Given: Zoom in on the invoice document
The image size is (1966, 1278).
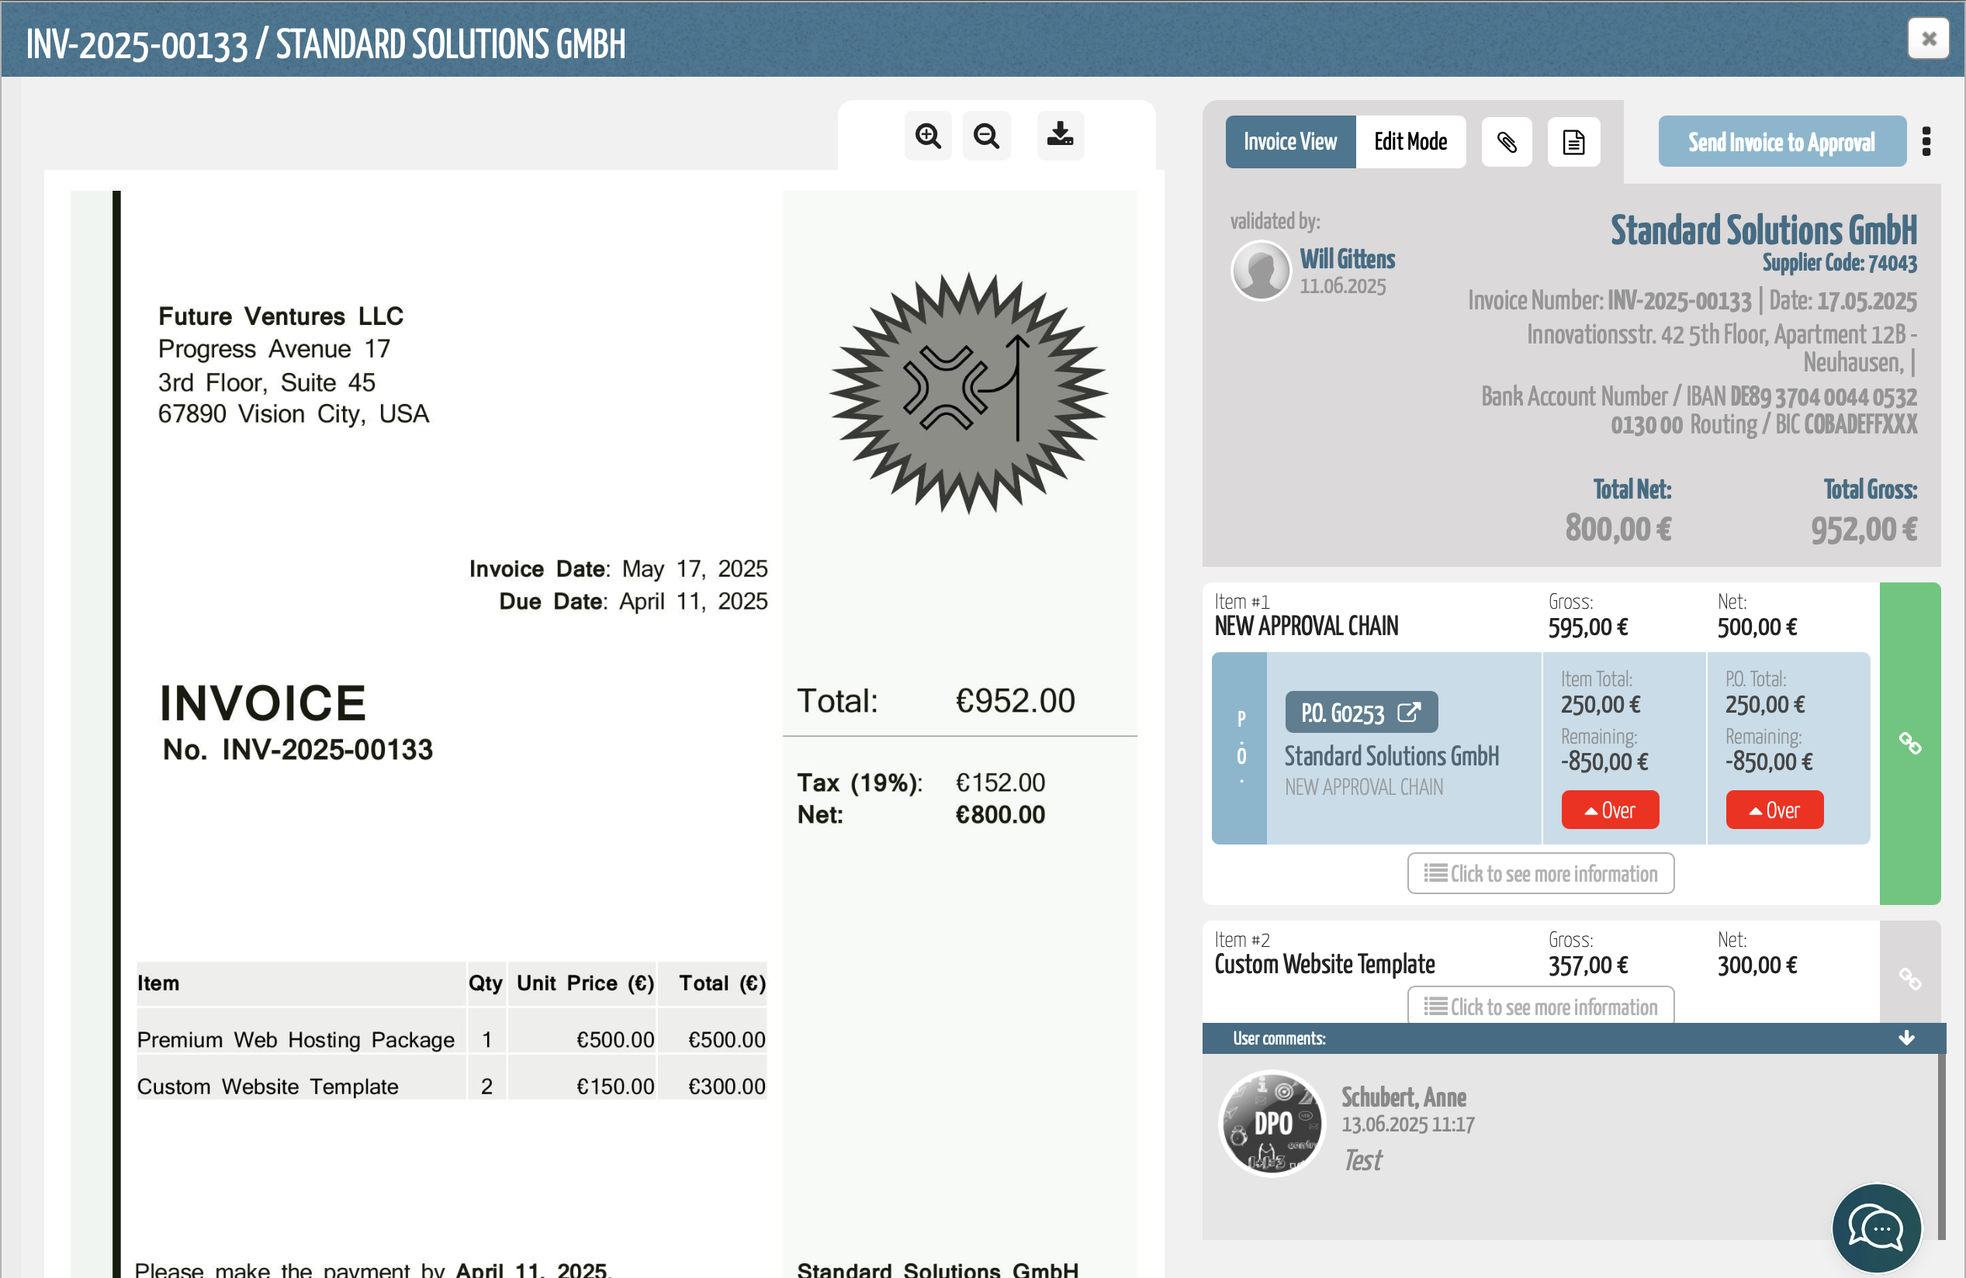Looking at the screenshot, I should pyautogui.click(x=928, y=136).
